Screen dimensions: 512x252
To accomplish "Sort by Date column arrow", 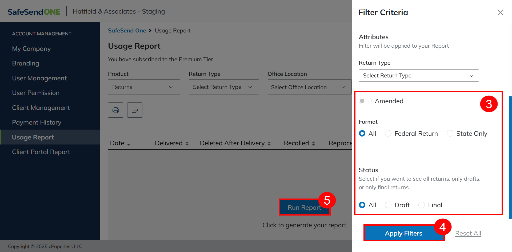I will pyautogui.click(x=129, y=144).
